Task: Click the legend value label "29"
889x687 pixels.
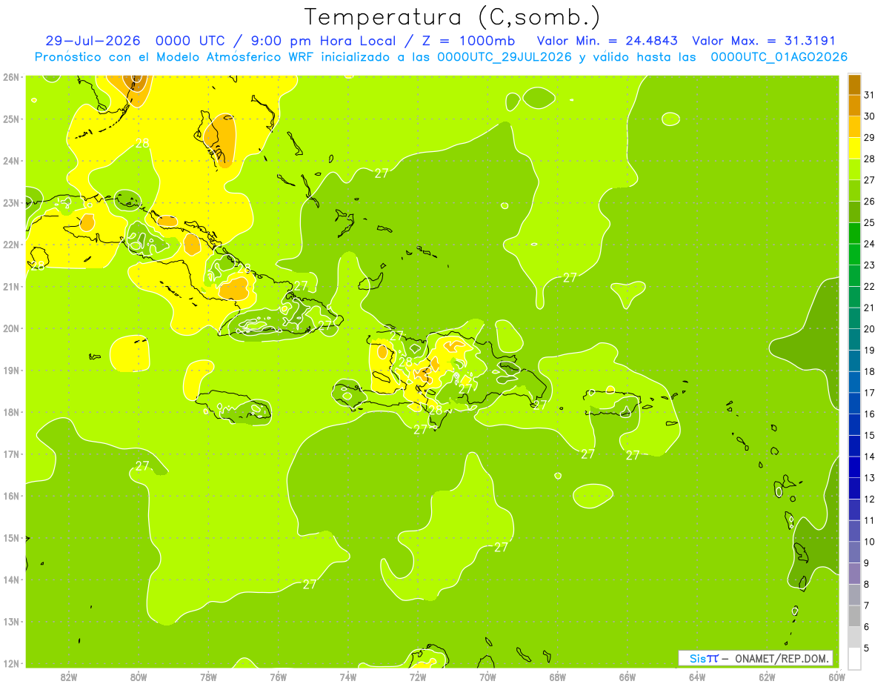Action: 869,137
